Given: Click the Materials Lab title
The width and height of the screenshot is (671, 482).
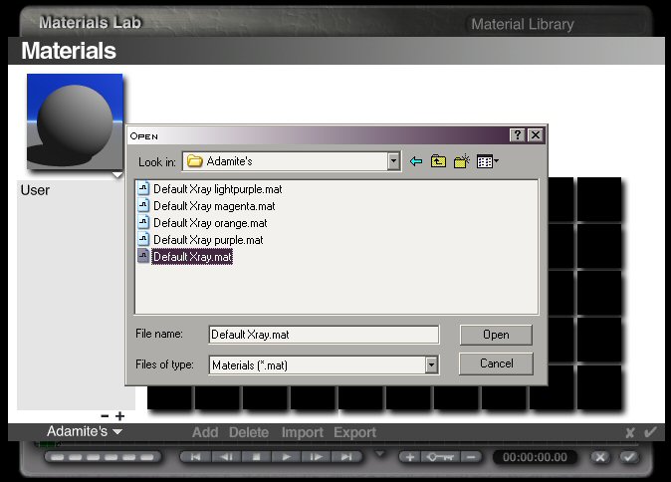Looking at the screenshot, I should (90, 22).
